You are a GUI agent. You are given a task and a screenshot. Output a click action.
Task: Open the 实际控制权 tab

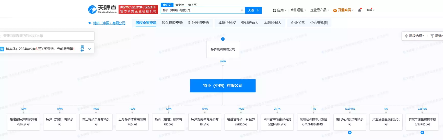point(227,23)
